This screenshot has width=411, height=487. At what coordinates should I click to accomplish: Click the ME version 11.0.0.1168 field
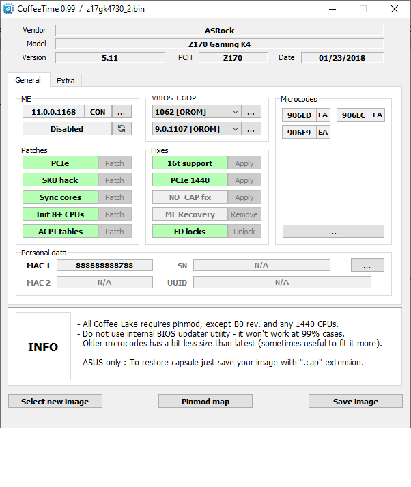click(x=53, y=112)
